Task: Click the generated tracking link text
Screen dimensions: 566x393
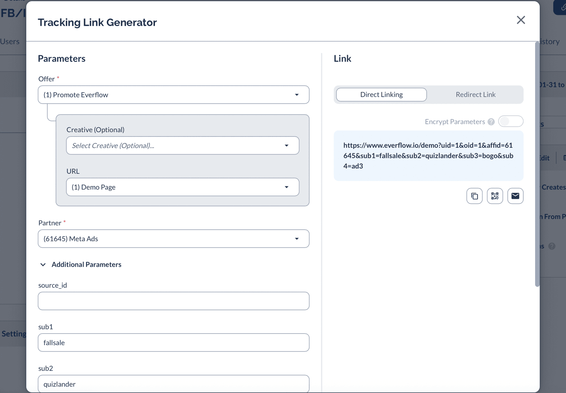Action: click(428, 156)
